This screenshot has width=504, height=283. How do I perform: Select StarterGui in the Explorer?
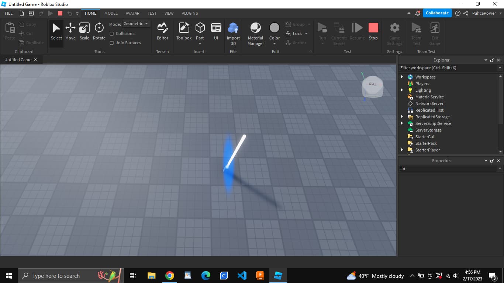coord(425,137)
